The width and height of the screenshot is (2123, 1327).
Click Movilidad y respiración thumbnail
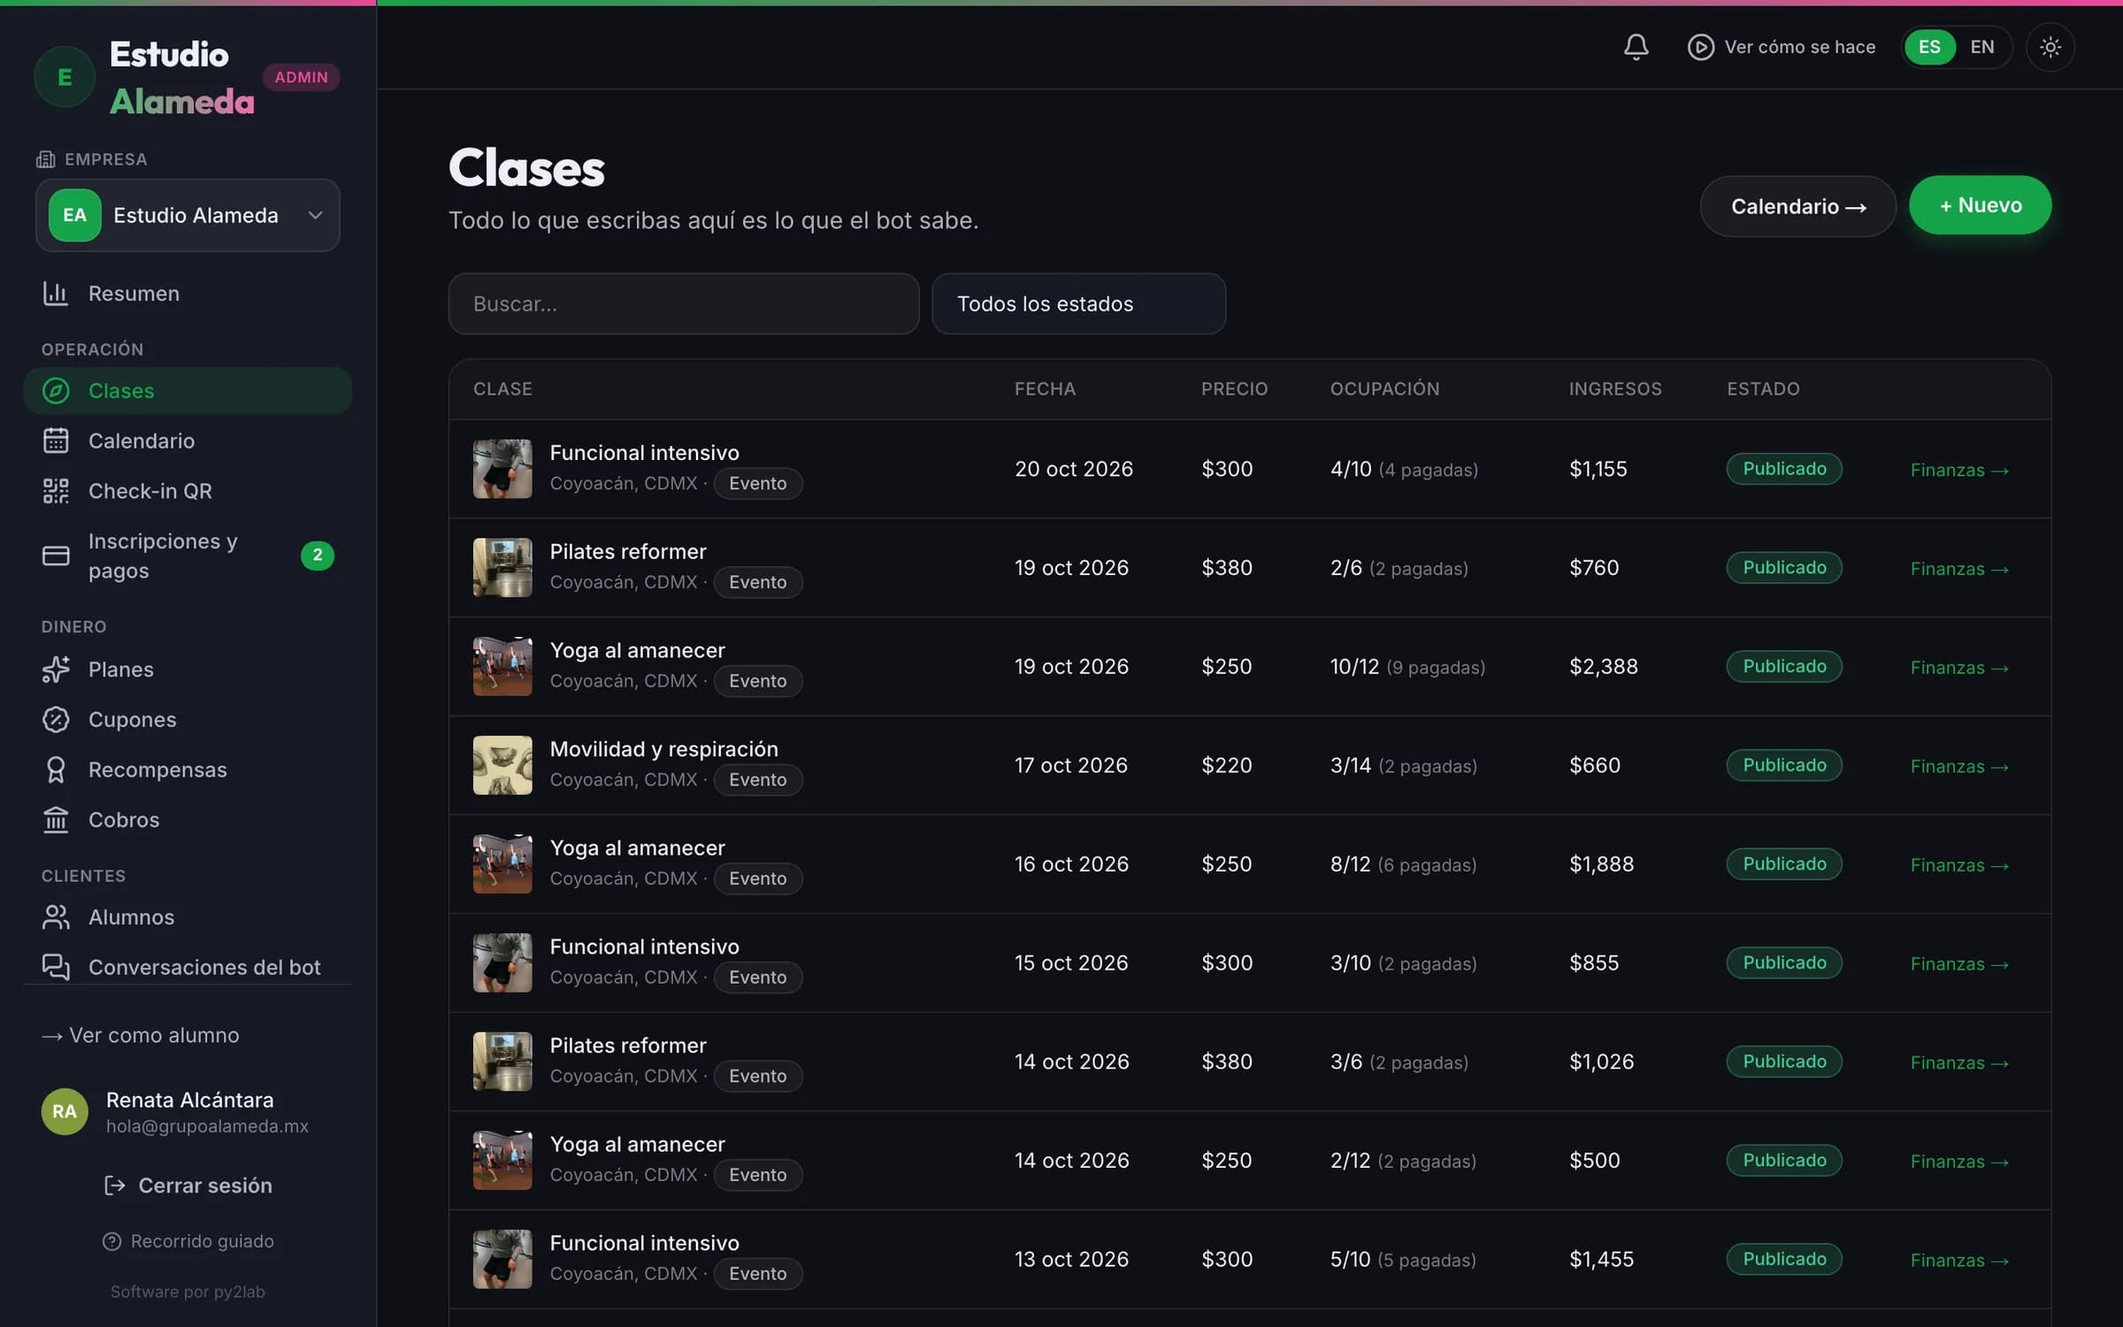point(502,765)
